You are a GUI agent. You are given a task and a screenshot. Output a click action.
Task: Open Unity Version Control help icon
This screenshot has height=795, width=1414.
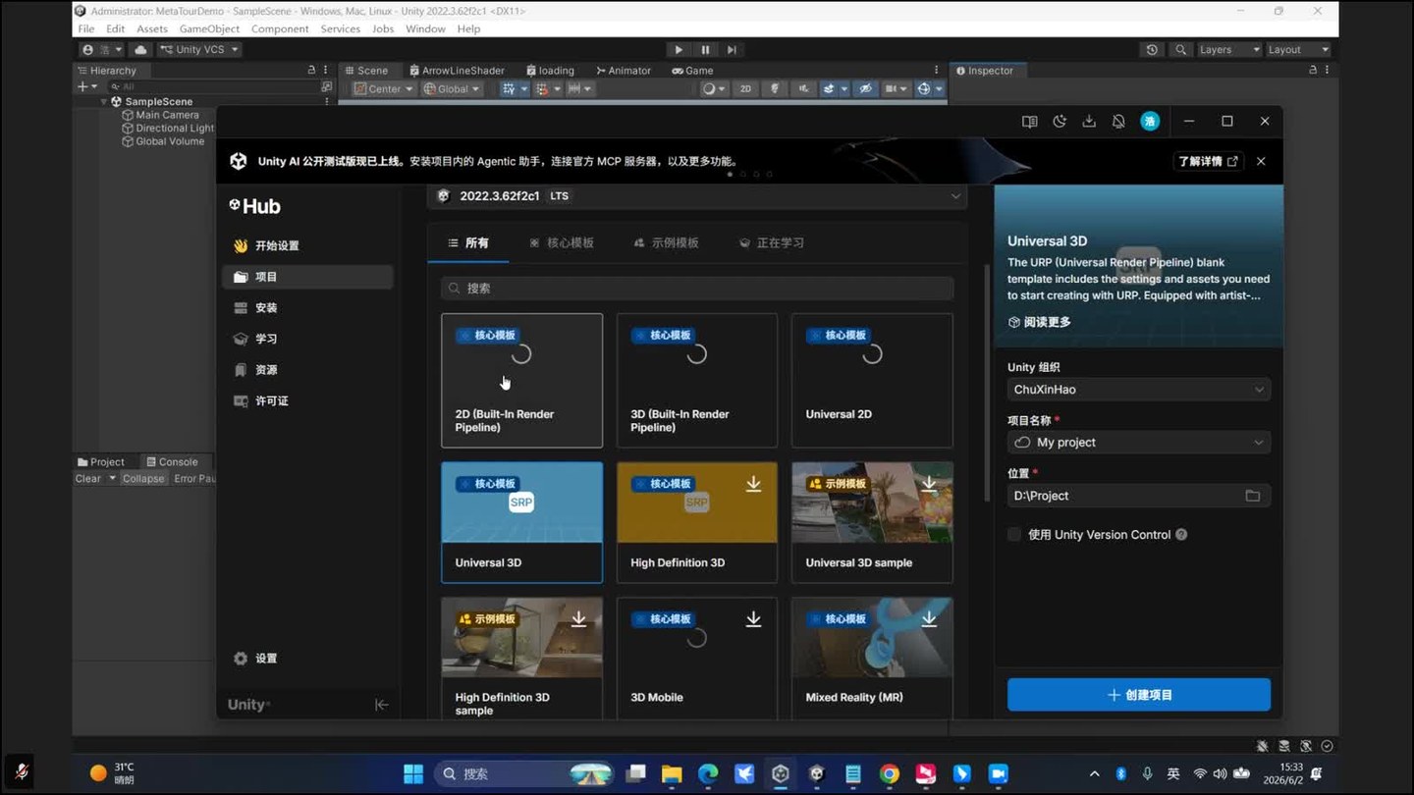click(1181, 535)
